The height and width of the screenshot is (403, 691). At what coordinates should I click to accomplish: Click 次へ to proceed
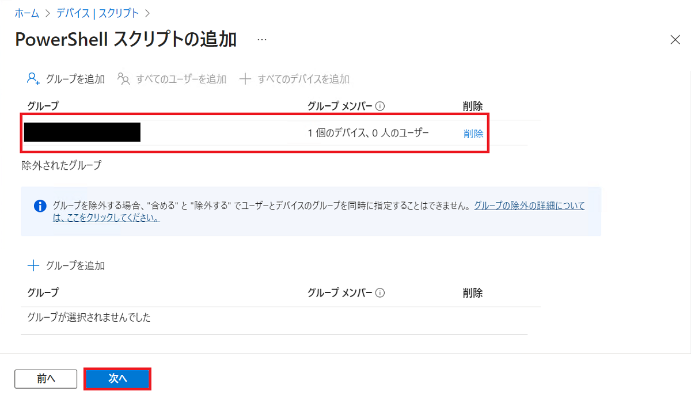[117, 379]
